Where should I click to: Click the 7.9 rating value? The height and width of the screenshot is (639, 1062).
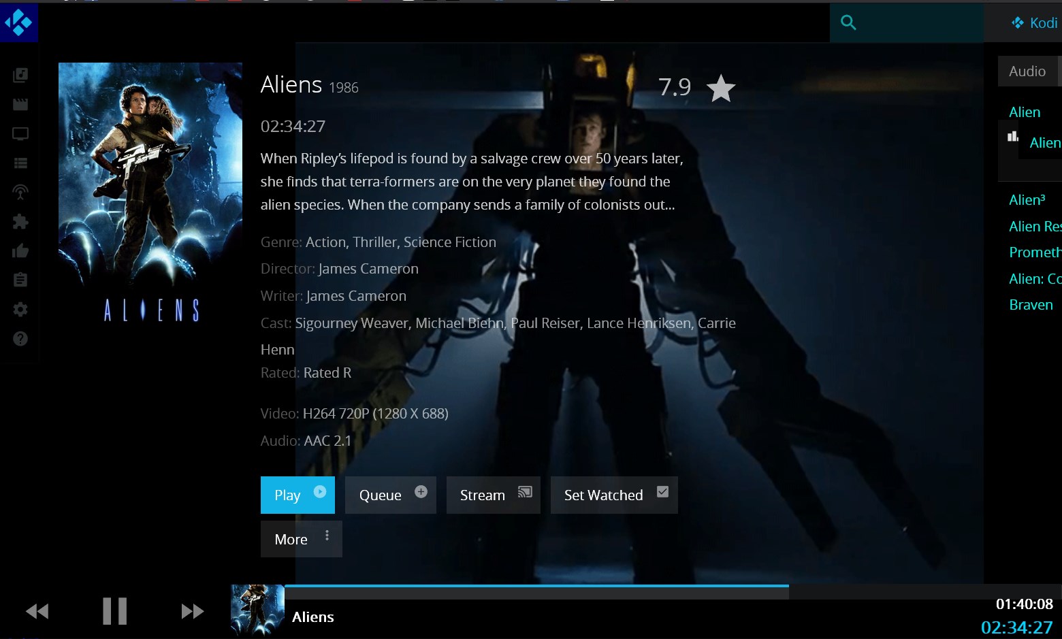675,87
